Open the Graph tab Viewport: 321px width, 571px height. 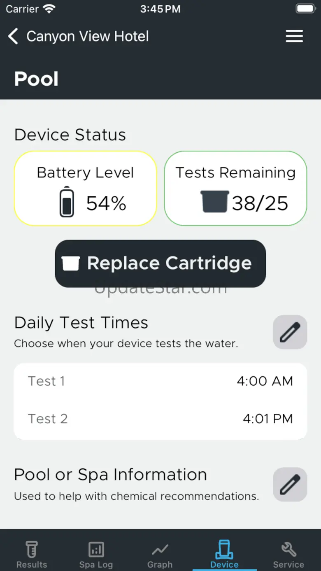[x=160, y=554]
